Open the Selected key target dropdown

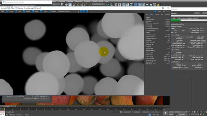(x=181, y=112)
